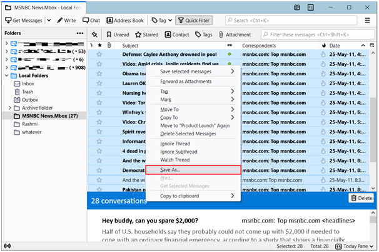The image size is (379, 252).
Task: Click the Filter these messages field
Action: click(318, 34)
